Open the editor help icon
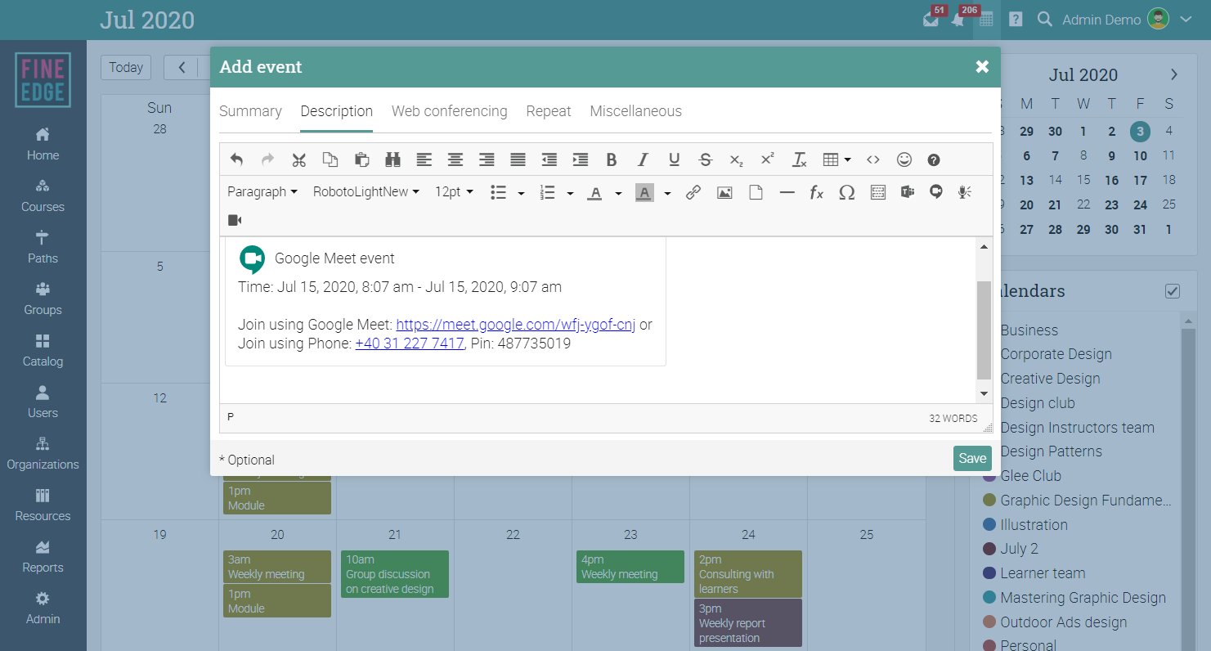The image size is (1211, 651). [x=934, y=160]
